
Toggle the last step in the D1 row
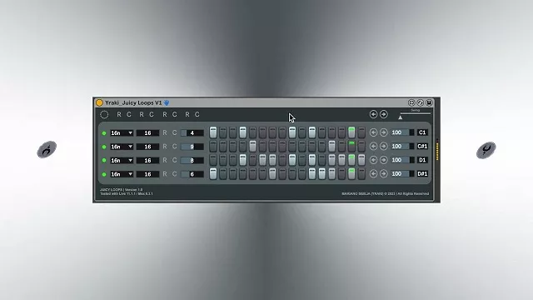click(x=361, y=160)
